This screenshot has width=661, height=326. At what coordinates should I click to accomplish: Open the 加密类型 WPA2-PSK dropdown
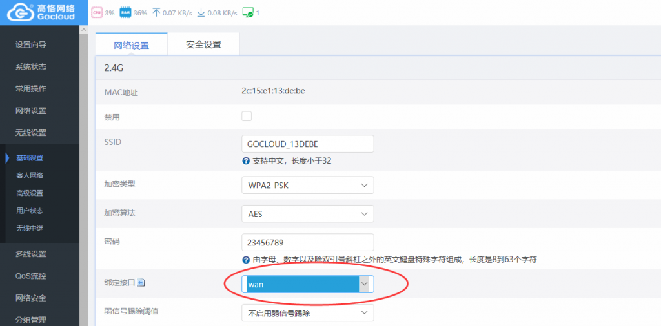point(308,185)
